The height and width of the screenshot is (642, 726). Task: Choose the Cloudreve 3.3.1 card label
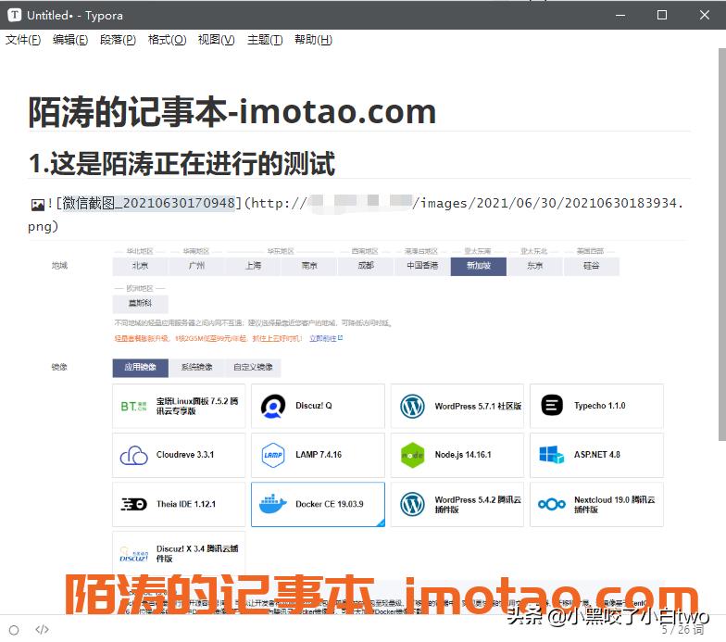click(x=185, y=455)
